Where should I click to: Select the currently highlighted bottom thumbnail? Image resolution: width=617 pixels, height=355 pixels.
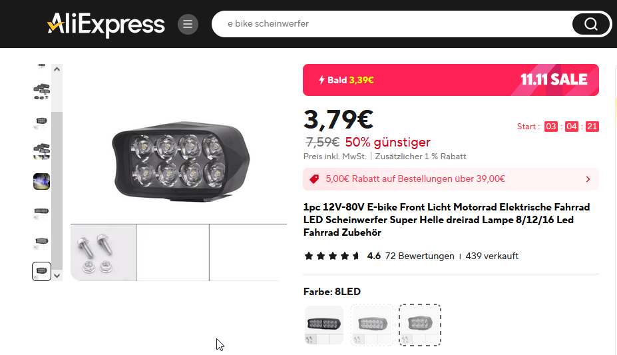click(41, 271)
